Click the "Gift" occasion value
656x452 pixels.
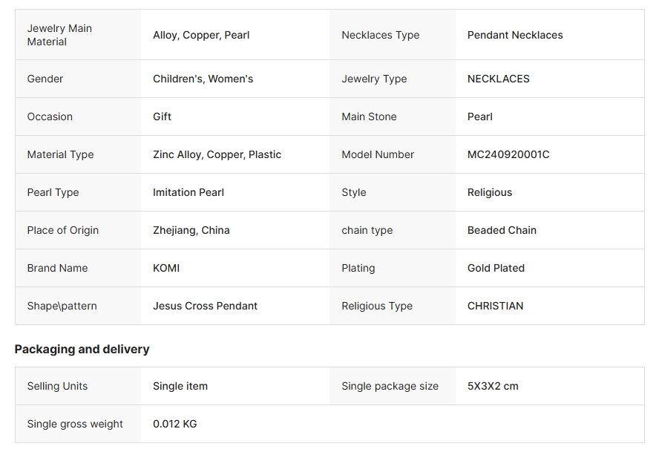pos(162,117)
